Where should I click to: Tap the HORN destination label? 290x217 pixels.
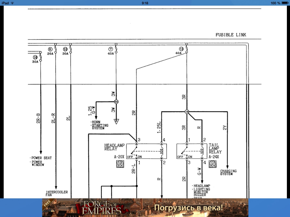[96, 122]
